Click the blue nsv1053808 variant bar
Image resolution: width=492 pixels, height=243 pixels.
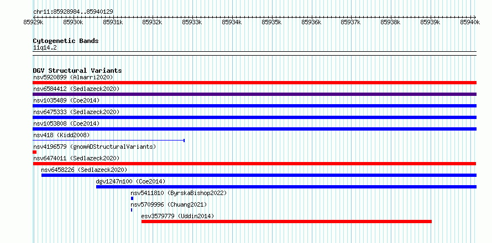(x=254, y=129)
